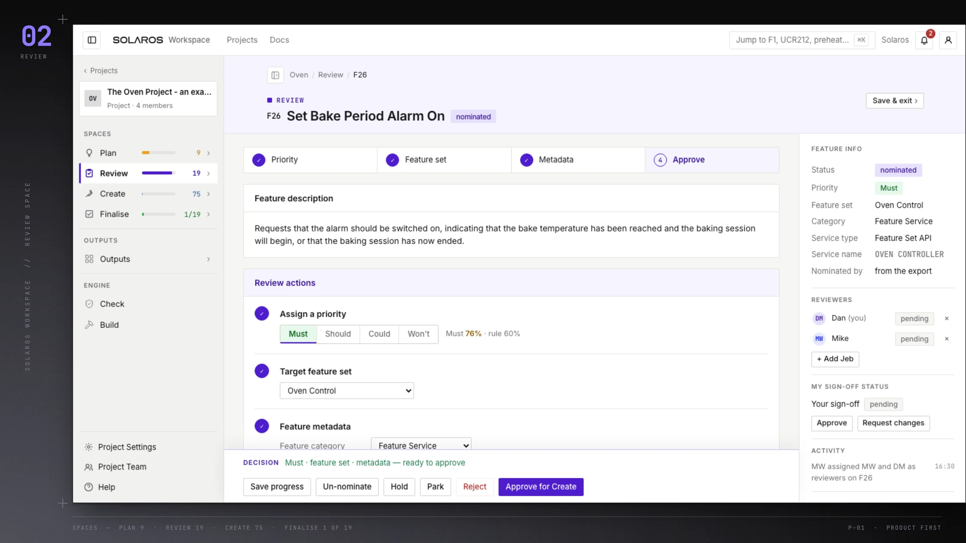This screenshot has height=543, width=966.
Task: Open the notifications bell
Action: tap(924, 40)
